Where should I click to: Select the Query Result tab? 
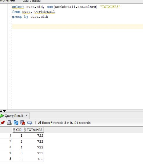14,116
